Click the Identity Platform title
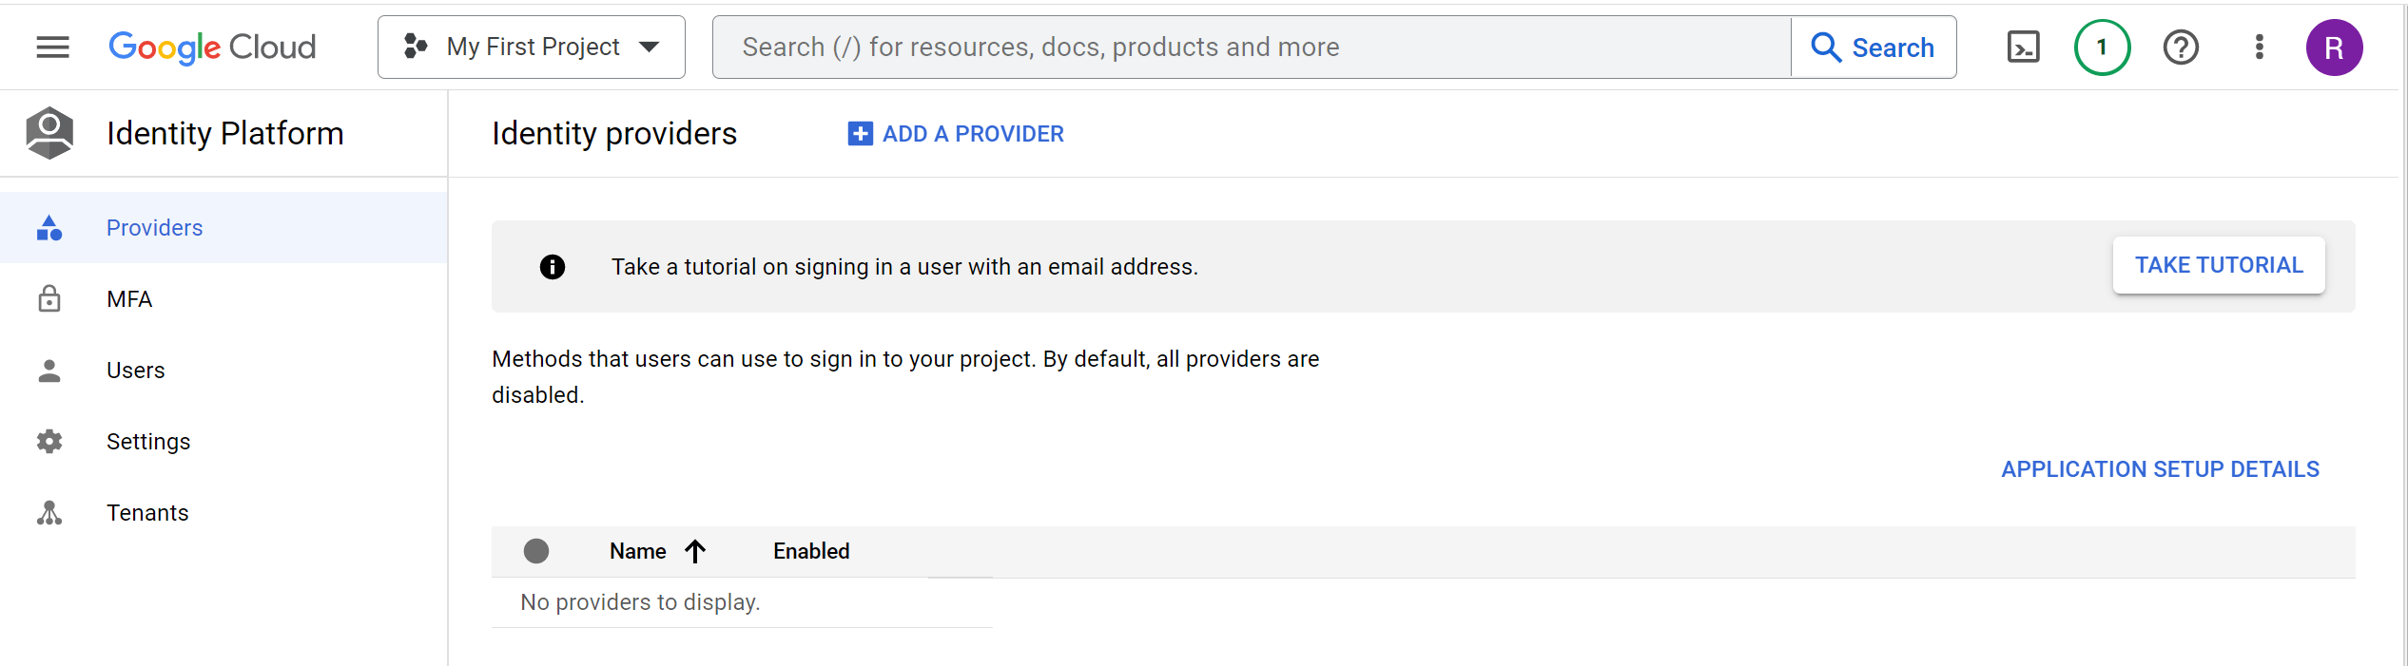2408x666 pixels. 225,133
